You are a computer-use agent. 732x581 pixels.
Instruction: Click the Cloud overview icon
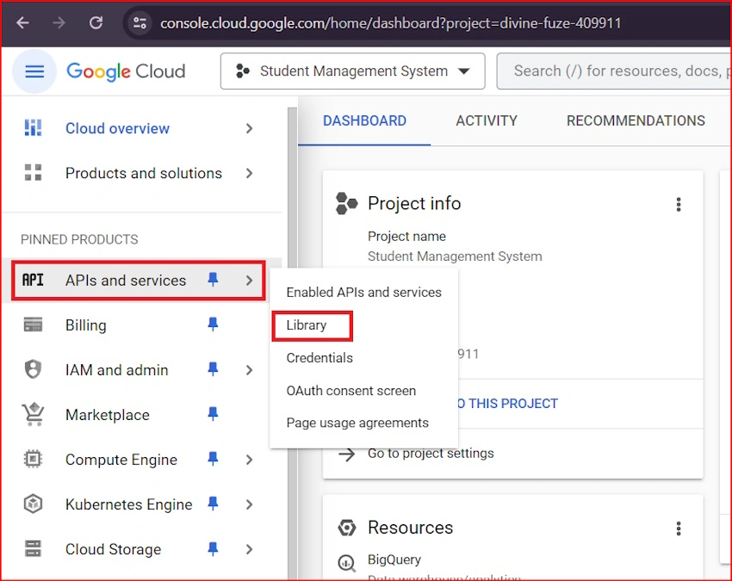click(33, 128)
